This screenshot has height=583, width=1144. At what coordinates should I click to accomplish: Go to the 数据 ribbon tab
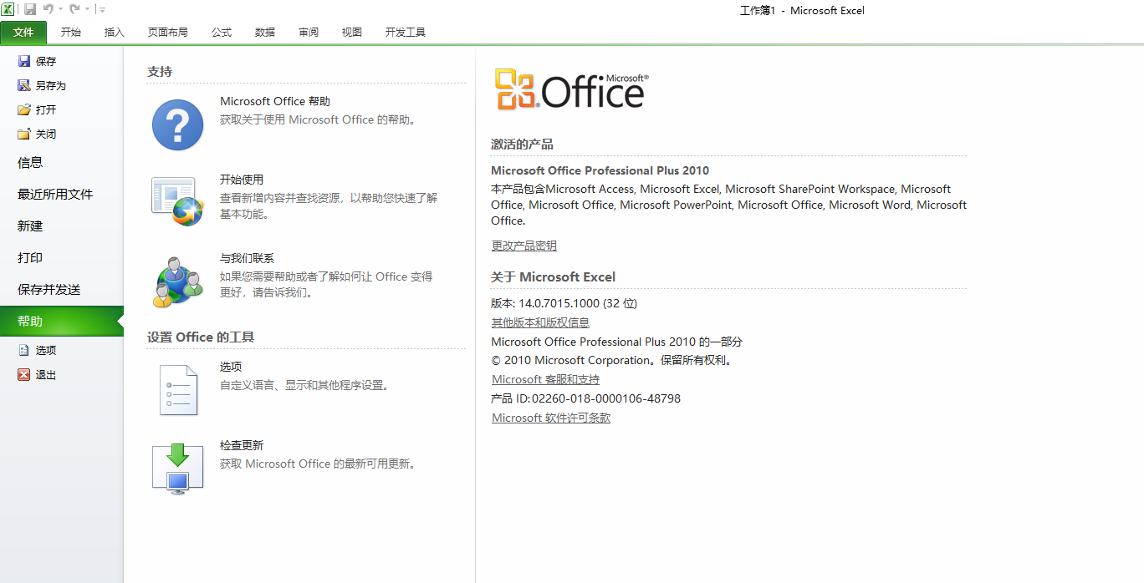click(265, 33)
